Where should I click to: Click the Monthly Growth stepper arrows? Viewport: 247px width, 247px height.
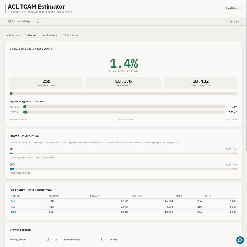51,239
